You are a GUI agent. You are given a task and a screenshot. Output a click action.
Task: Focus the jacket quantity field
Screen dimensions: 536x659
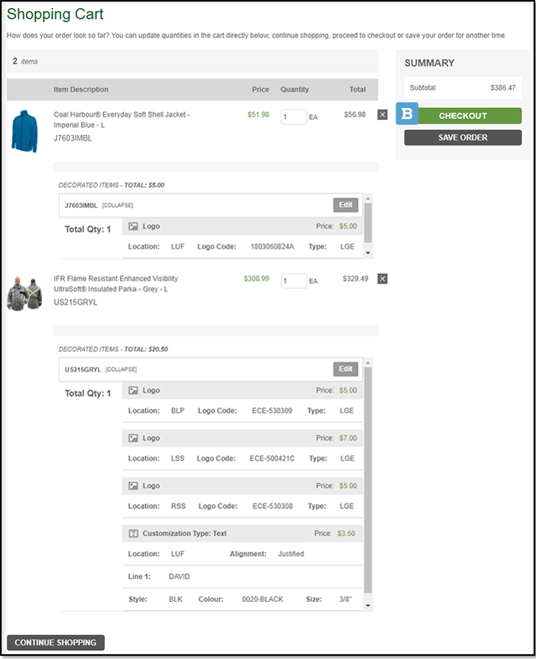tap(294, 117)
